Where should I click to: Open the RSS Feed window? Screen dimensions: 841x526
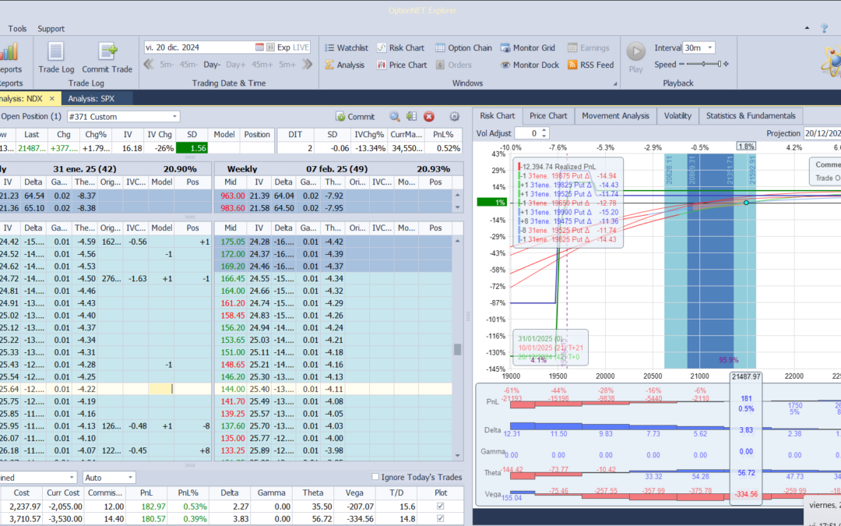tap(590, 65)
